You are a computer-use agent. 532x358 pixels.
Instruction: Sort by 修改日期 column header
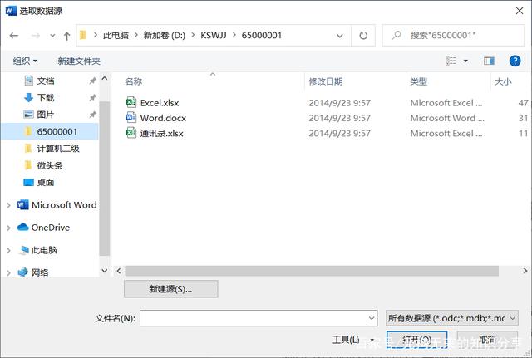(x=325, y=81)
